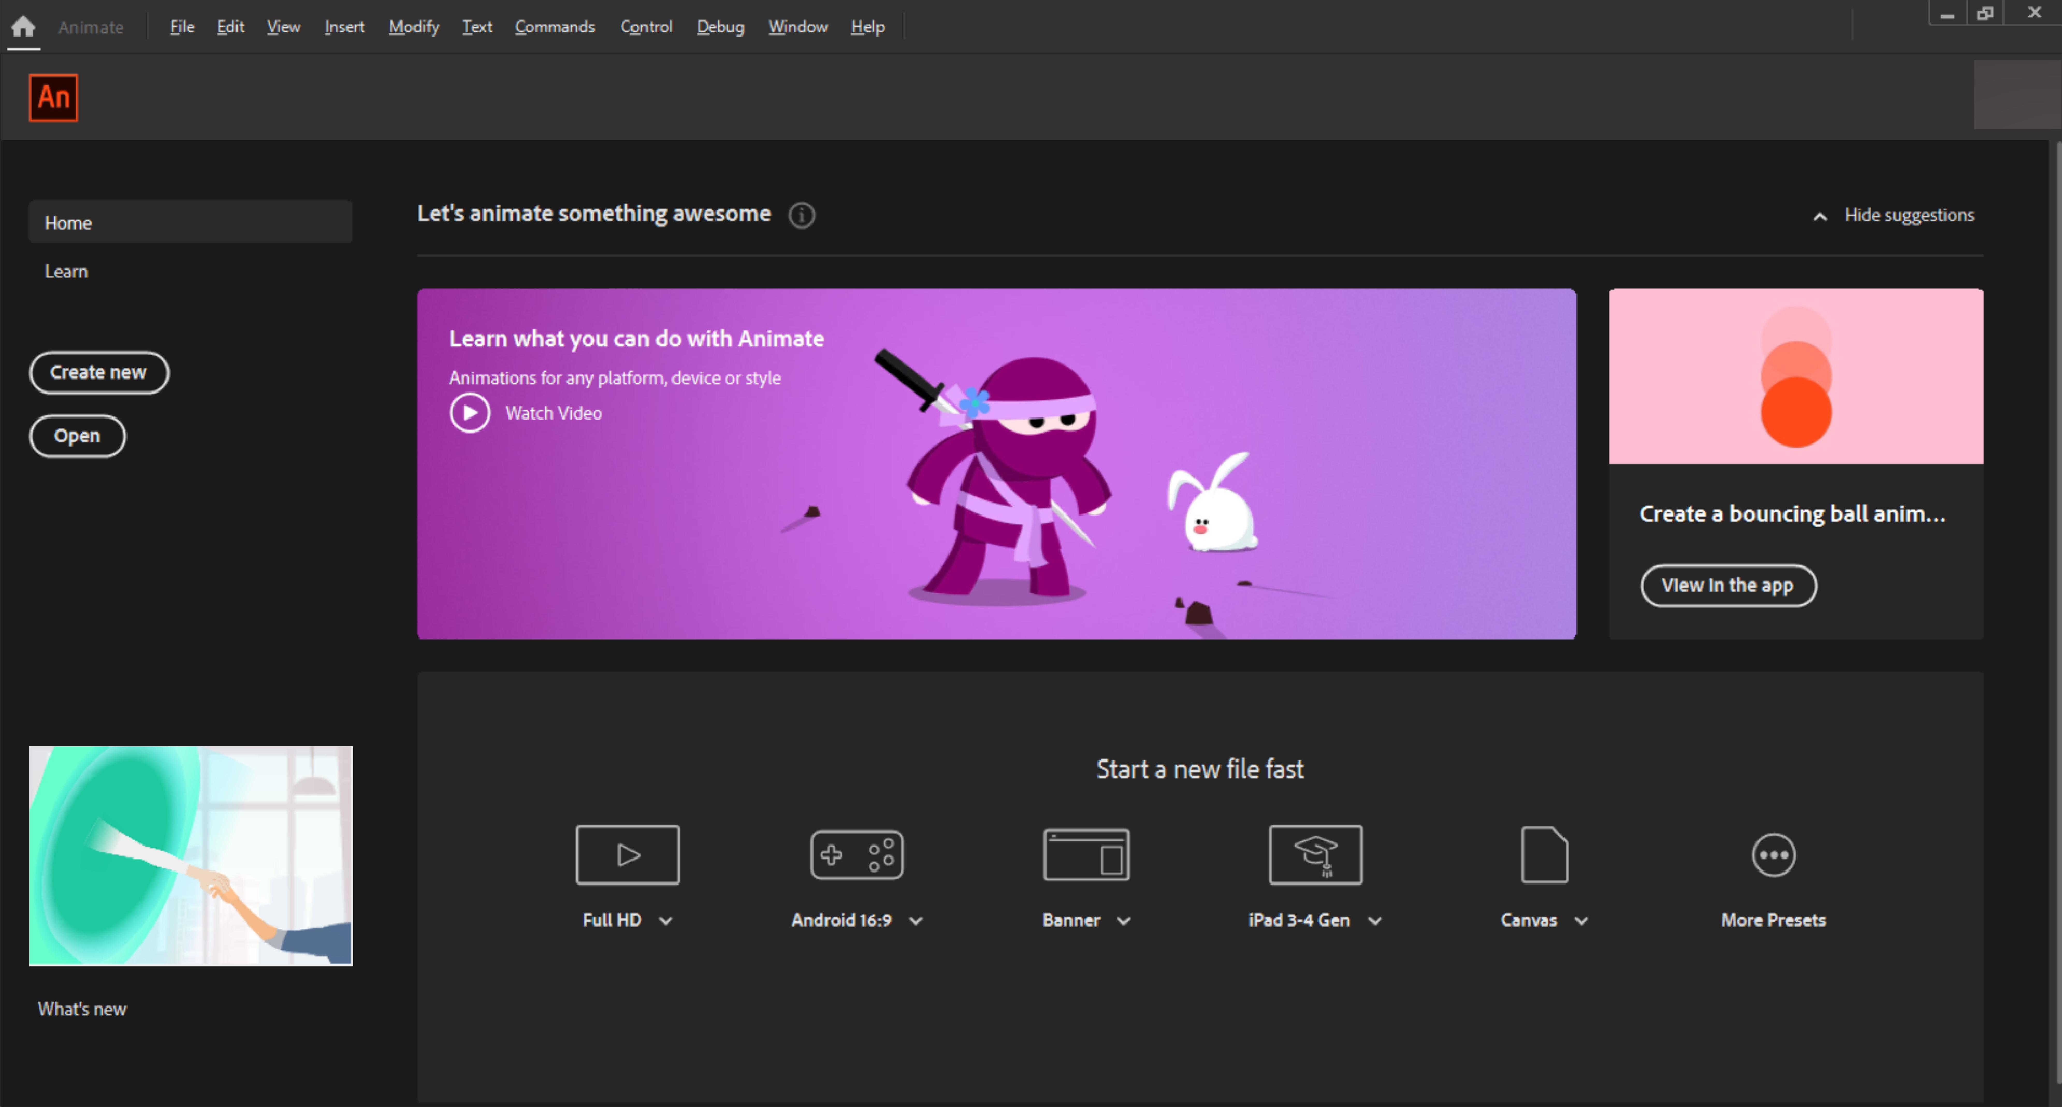Open the File menu
This screenshot has height=1107, width=2062.
coord(182,26)
